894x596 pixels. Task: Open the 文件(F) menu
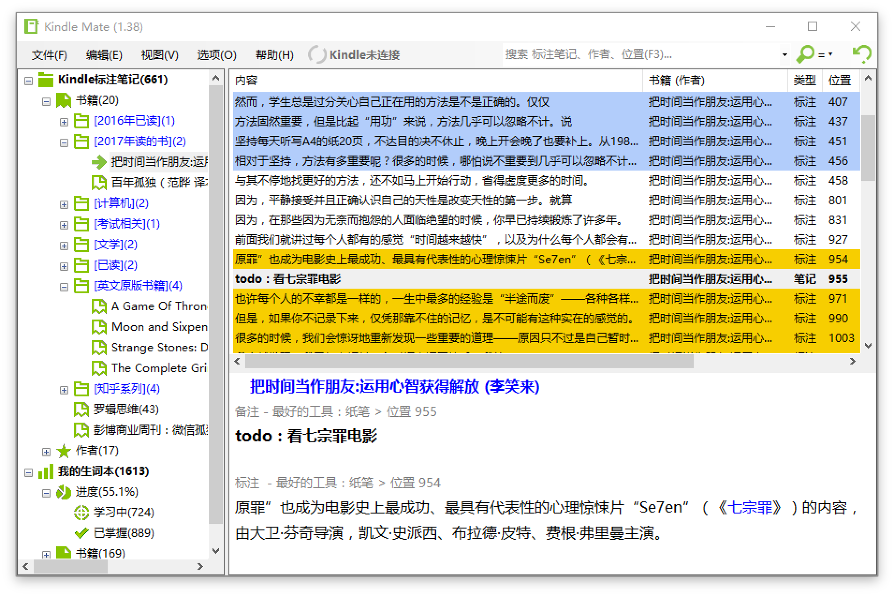(49, 55)
